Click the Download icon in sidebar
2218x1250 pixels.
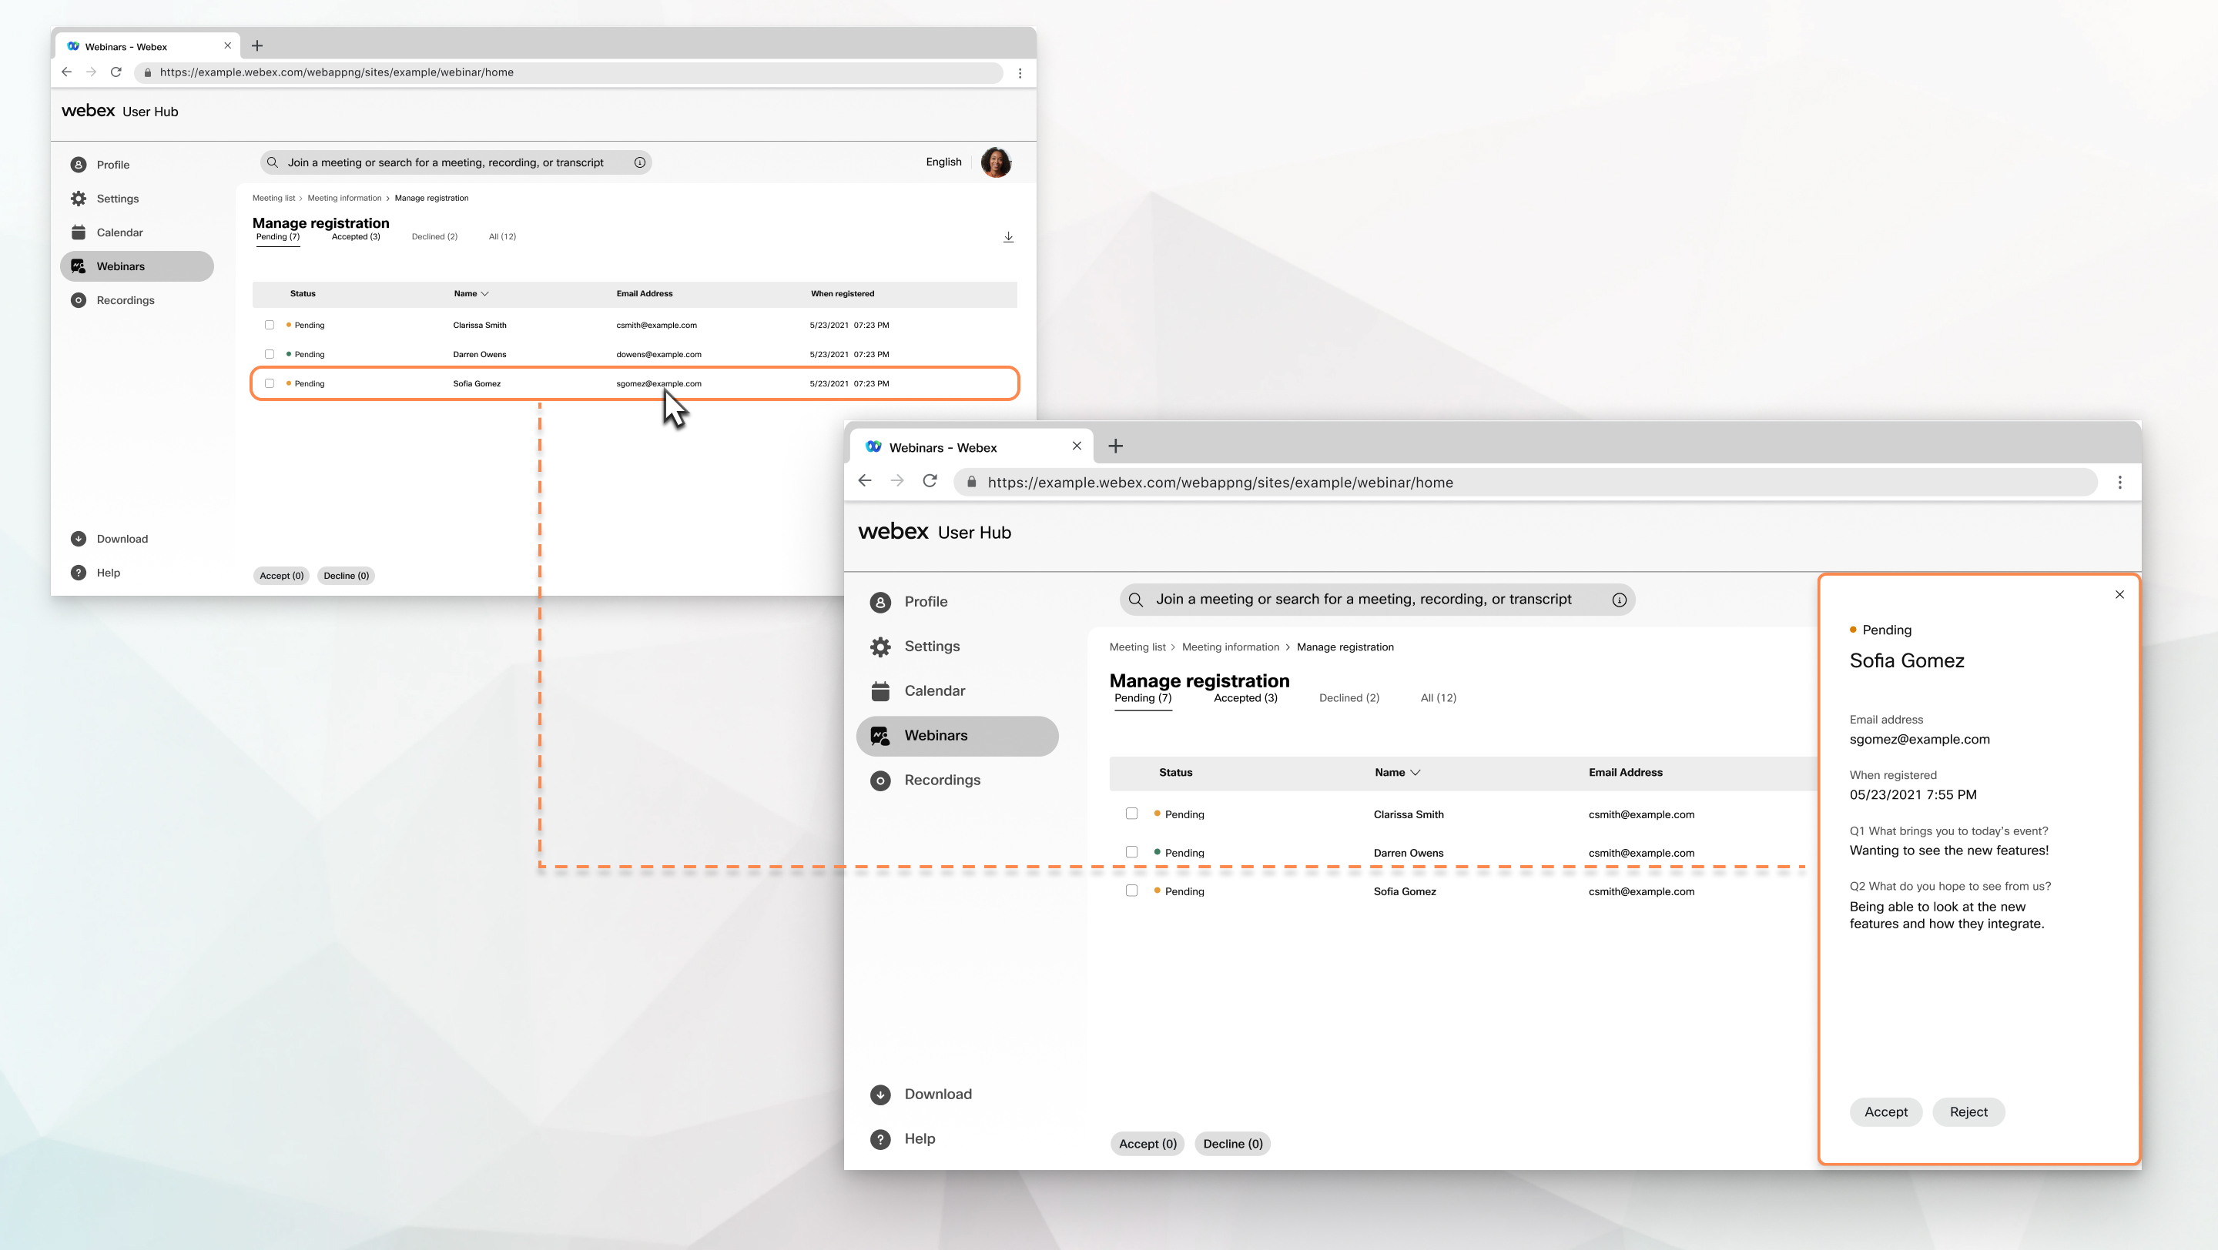click(x=78, y=537)
